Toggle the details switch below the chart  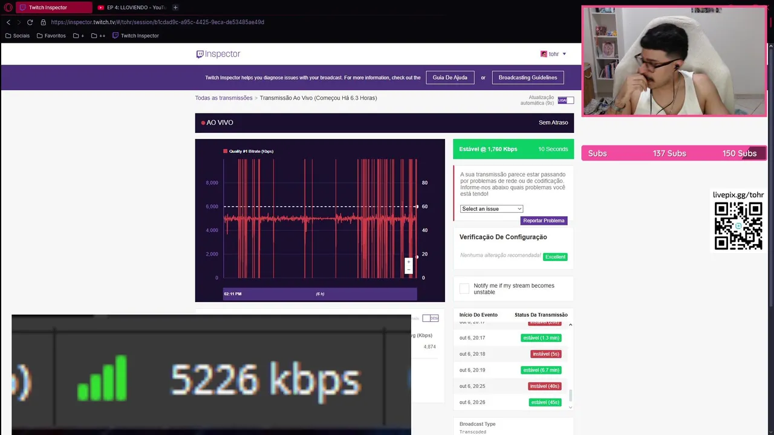(x=430, y=318)
